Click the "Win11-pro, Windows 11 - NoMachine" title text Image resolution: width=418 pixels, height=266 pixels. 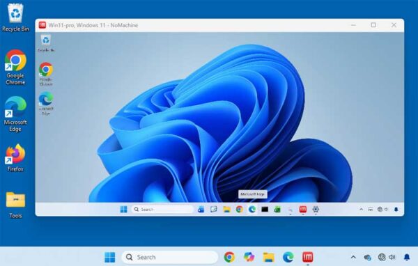tap(93, 25)
